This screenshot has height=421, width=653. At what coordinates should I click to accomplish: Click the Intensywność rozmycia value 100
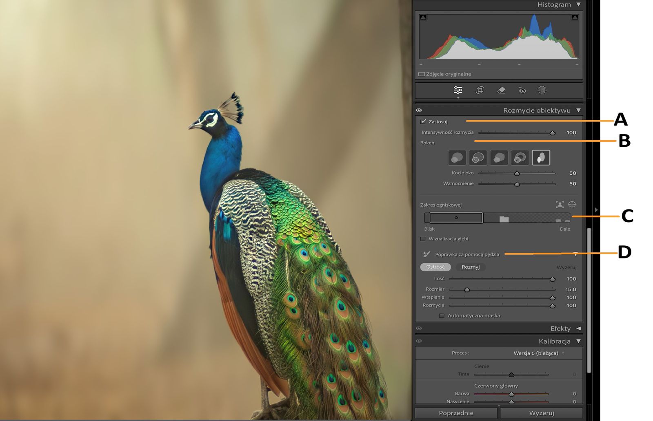point(571,132)
